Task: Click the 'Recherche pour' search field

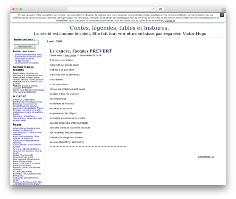Action: [26, 42]
